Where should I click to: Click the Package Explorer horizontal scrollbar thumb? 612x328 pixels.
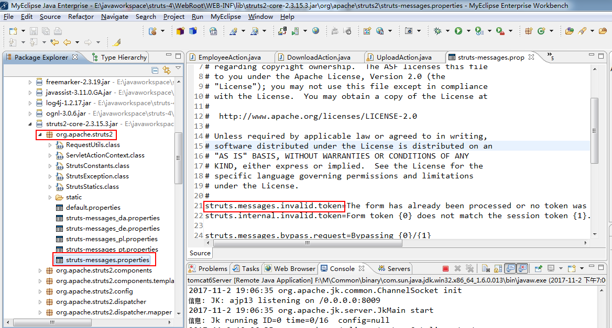pyautogui.click(x=52, y=322)
